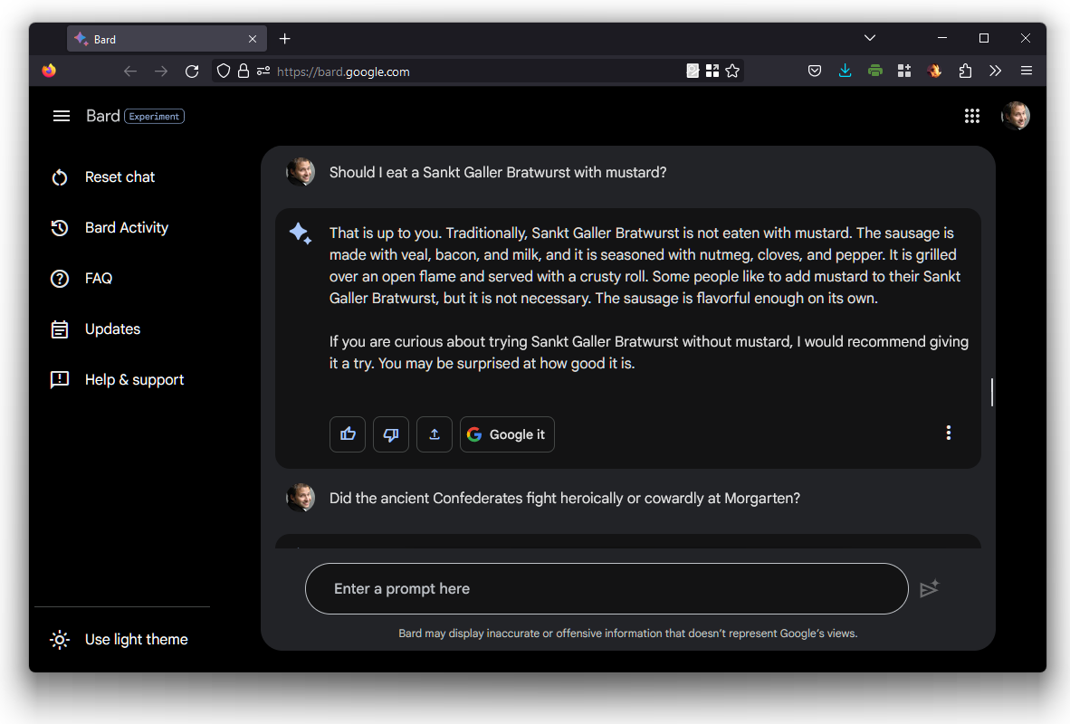Click the send prompt arrow icon

930,588
